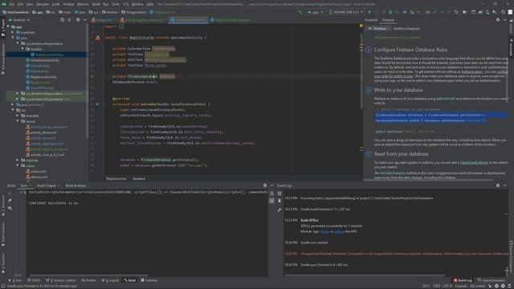Click the step 1 circle icon next to Configure Rules
This screenshot has width=514, height=289.
369,50
